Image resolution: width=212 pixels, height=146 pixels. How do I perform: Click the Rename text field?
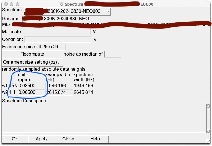[55, 19]
